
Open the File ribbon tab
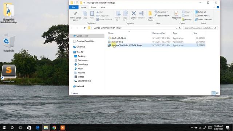[74, 7]
